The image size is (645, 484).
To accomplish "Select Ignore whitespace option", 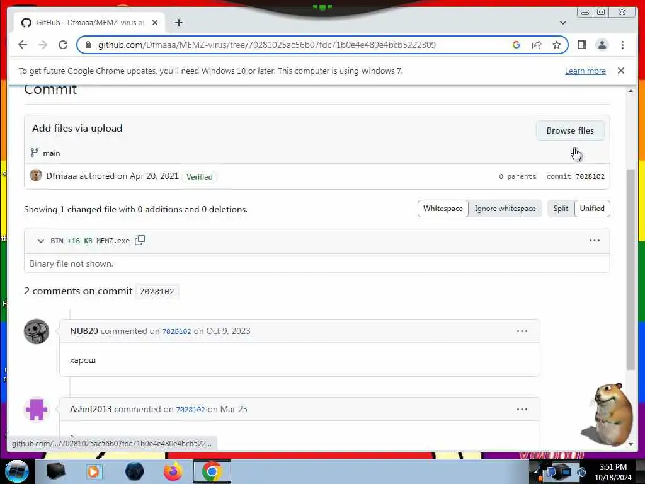I will pyautogui.click(x=505, y=209).
